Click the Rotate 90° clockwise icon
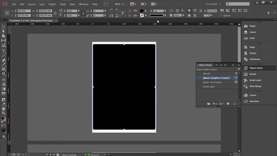The width and height of the screenshot is (277, 156). 111,10
